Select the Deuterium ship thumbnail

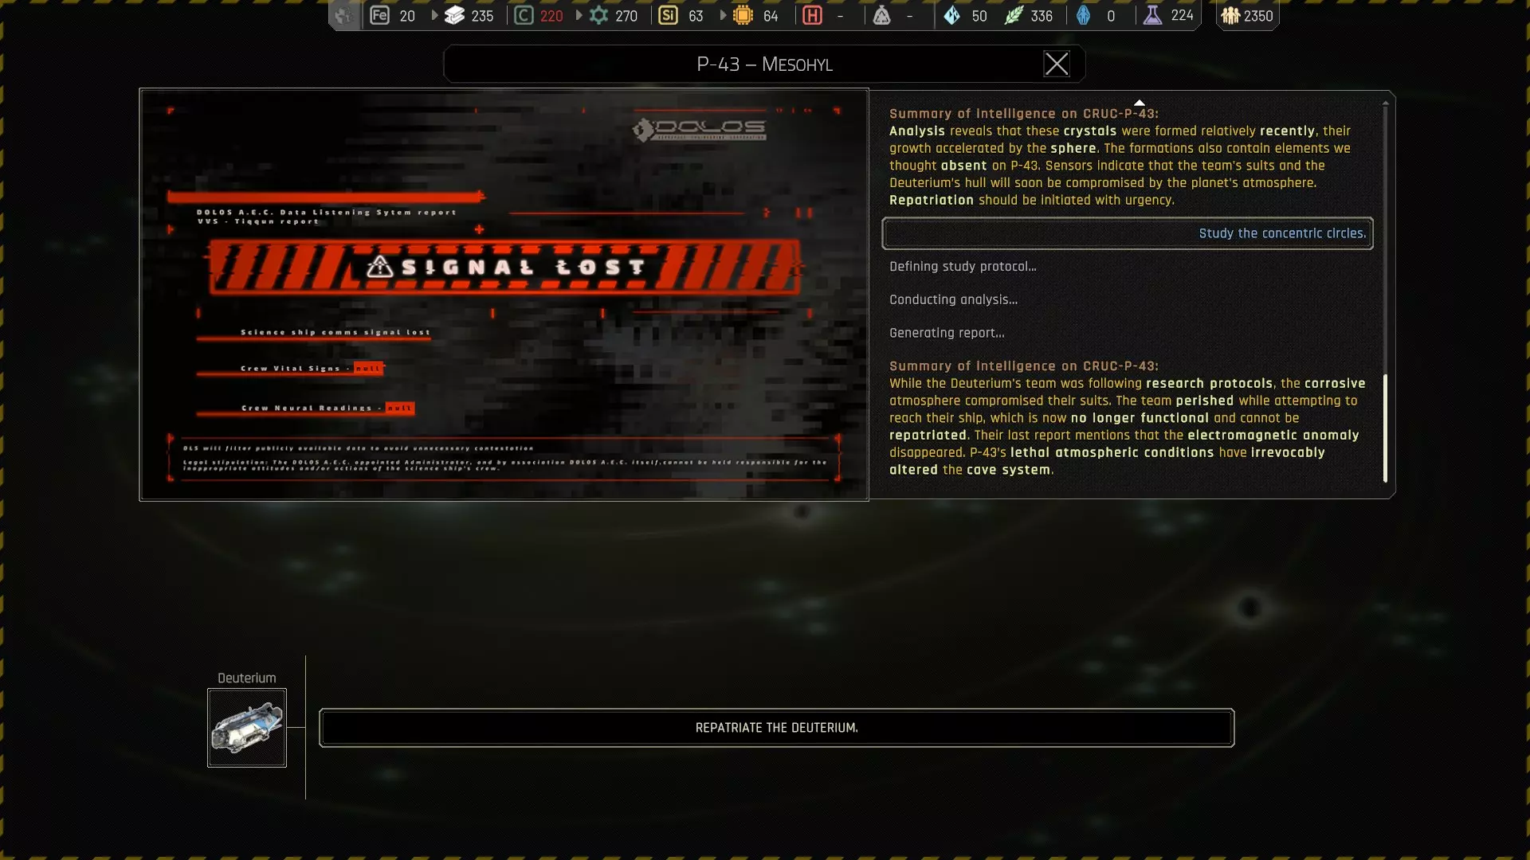(x=247, y=728)
